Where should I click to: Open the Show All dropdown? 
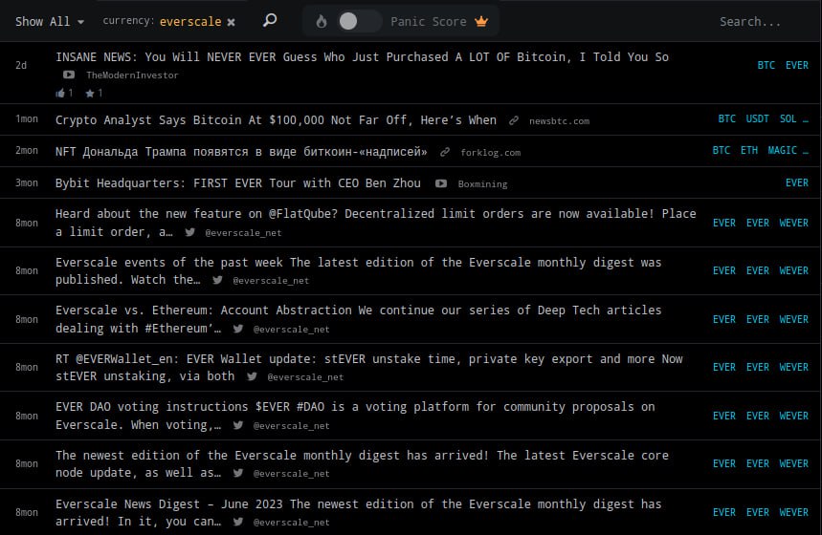coord(49,21)
